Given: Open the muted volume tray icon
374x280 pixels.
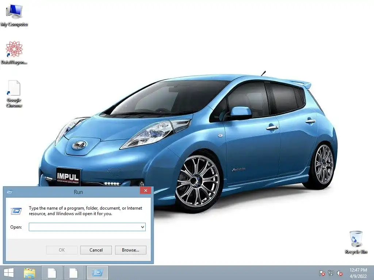Looking at the screenshot, I should click(340, 273).
